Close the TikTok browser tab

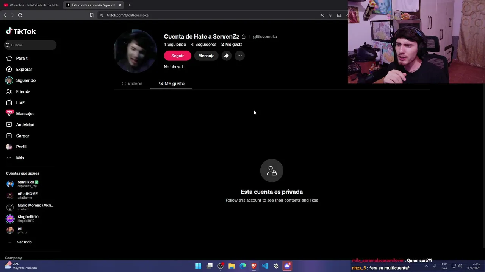pyautogui.click(x=120, y=5)
